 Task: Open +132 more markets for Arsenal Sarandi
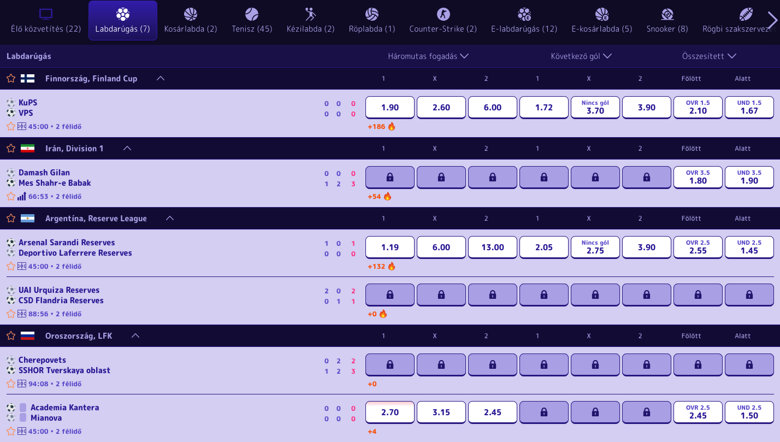(x=381, y=267)
